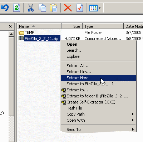143x142 pixels.
Task: Click the File Folder type cell
Action: [93, 32]
